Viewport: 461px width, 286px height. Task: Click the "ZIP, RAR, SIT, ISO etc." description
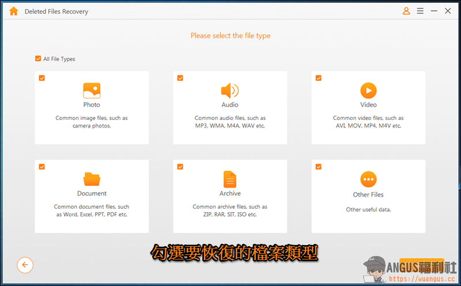(x=230, y=215)
